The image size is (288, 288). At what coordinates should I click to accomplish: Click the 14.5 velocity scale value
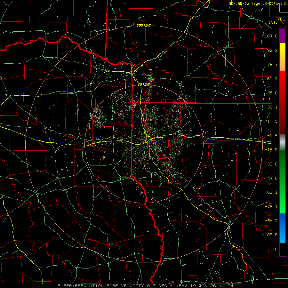pyautogui.click(x=272, y=121)
